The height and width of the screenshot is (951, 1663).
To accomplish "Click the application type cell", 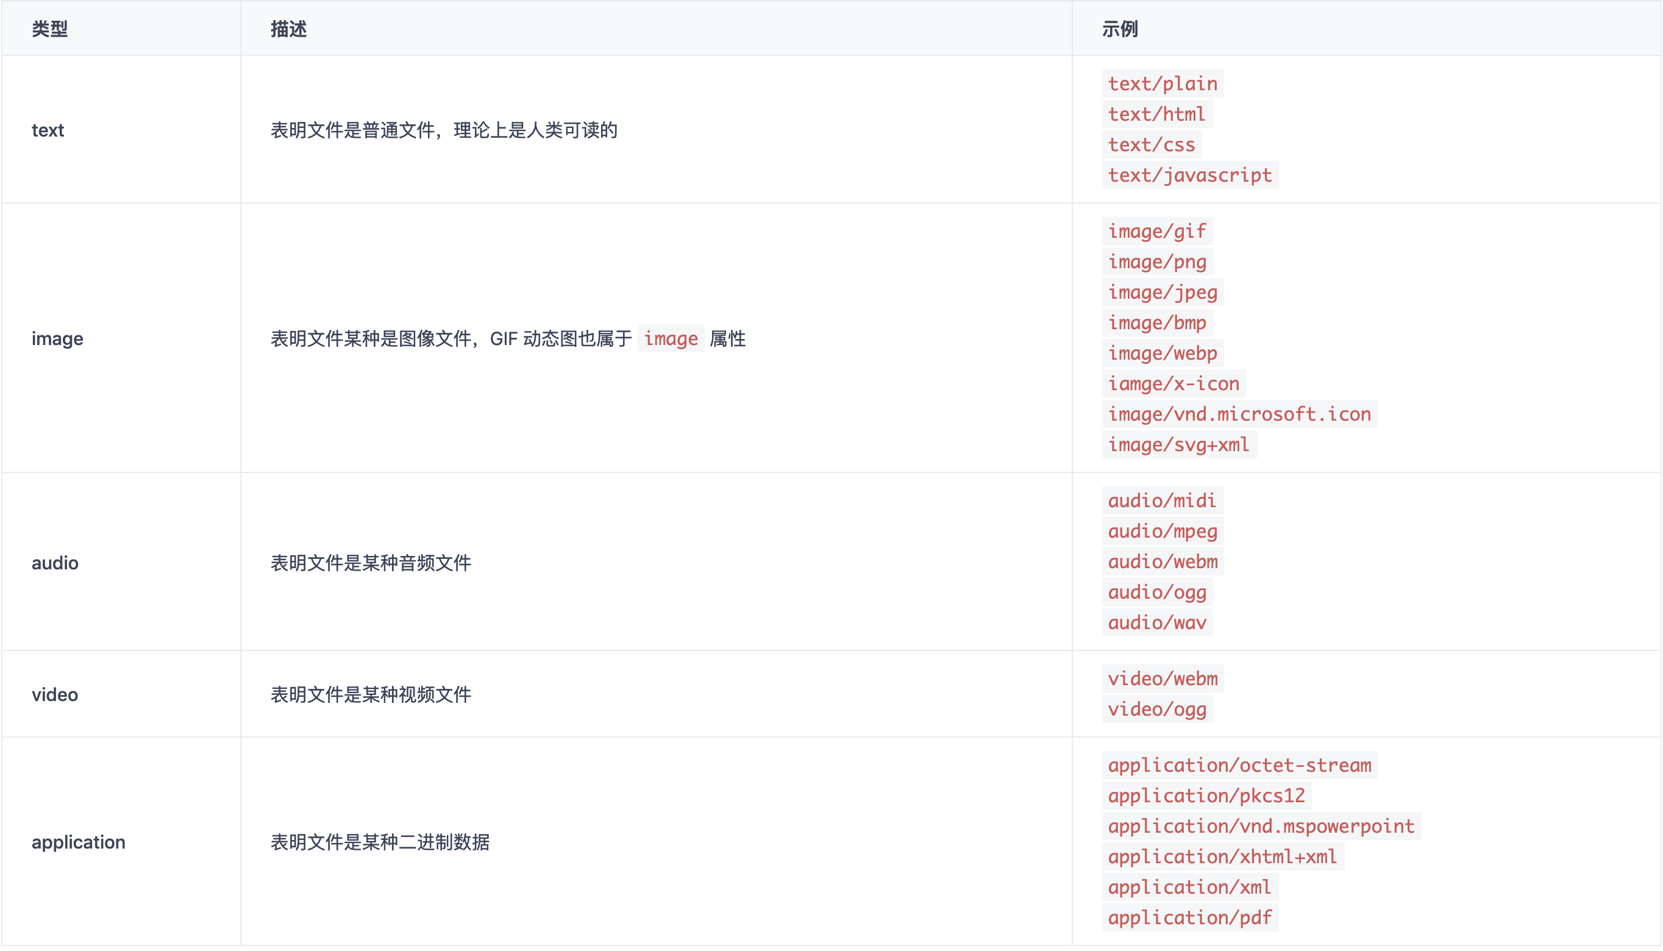I will [79, 842].
